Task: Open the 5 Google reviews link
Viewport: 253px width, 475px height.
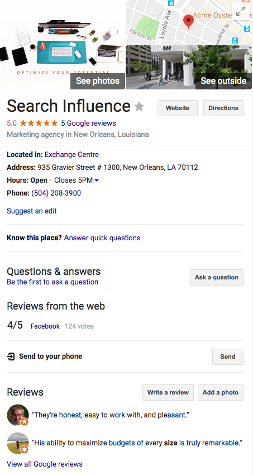Action: coord(88,123)
